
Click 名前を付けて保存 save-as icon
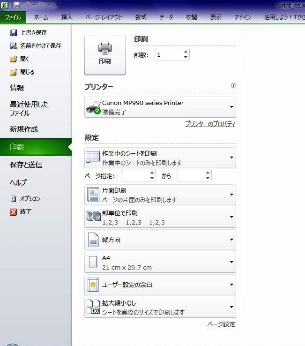click(x=14, y=46)
